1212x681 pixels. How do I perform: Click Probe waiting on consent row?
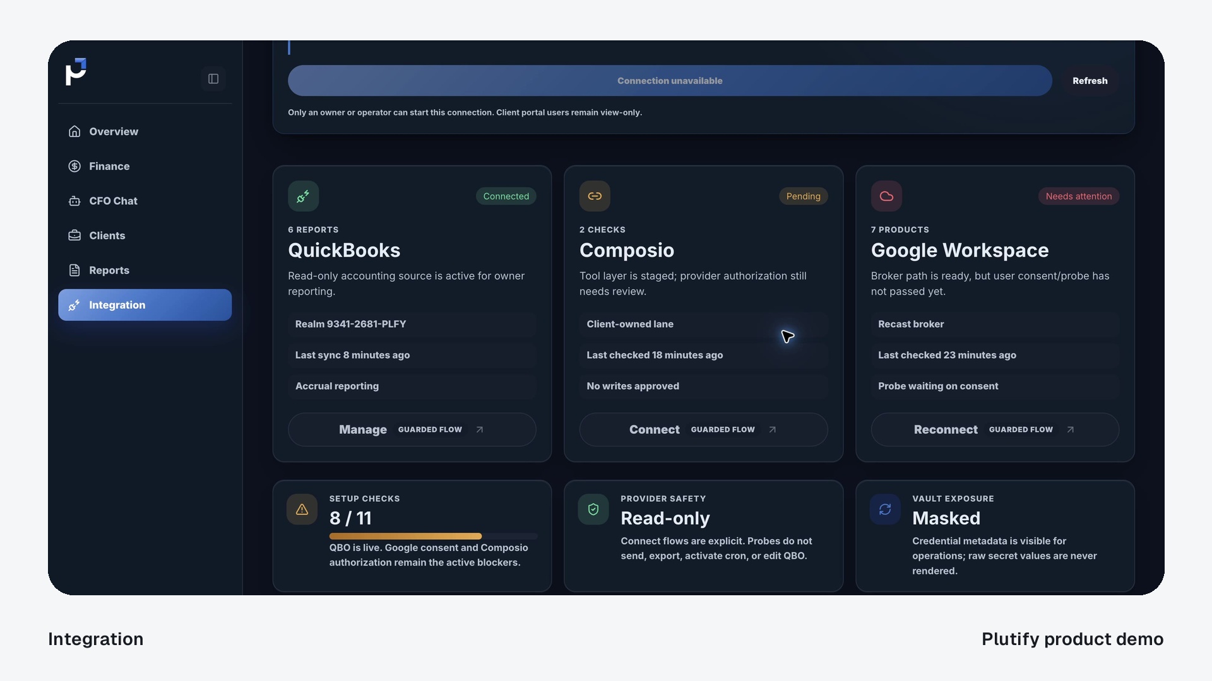point(995,386)
